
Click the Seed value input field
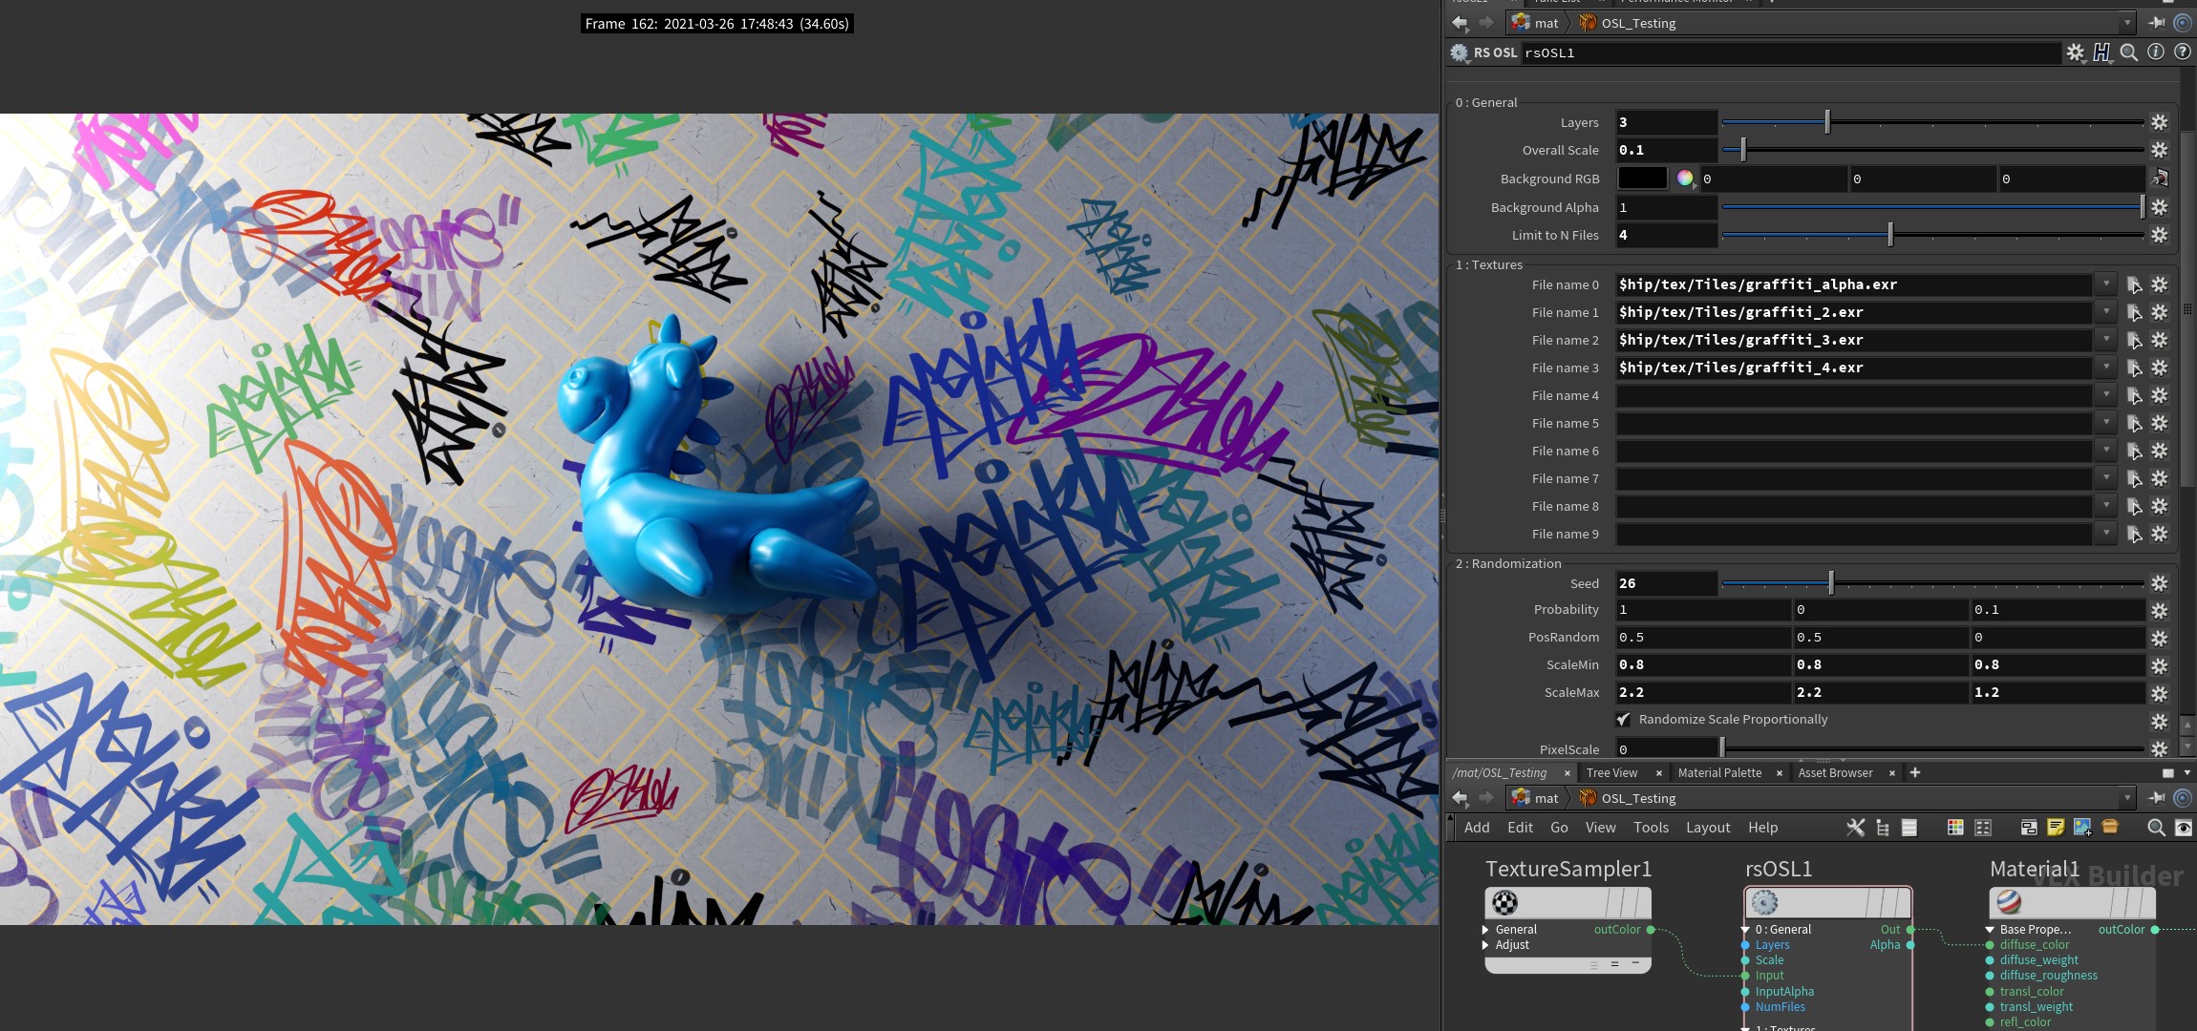(x=1666, y=583)
